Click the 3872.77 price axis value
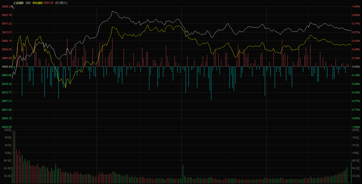Image resolution: width=362 pixels, height=184 pixels. [x=6, y=92]
